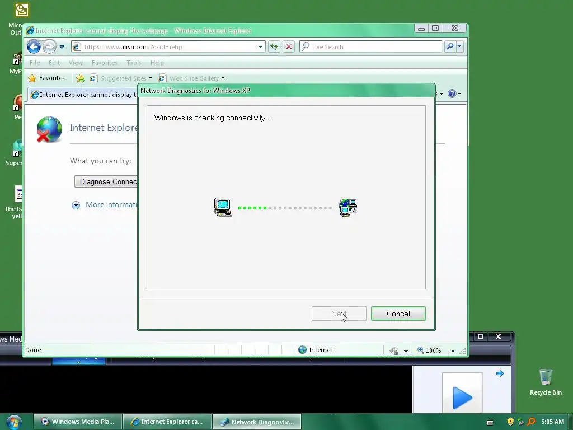This screenshot has height=430, width=573.
Task: Click the Done status text
Action: [x=33, y=350]
